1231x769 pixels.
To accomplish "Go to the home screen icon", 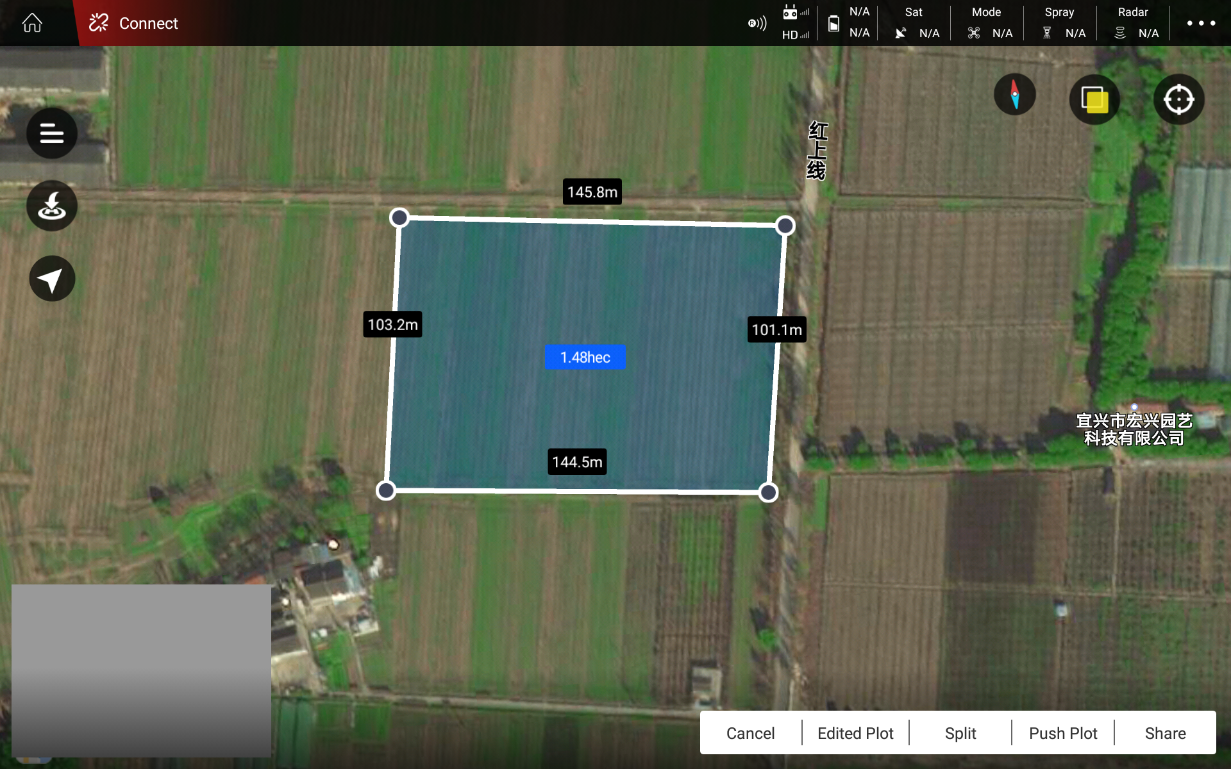I will [32, 23].
